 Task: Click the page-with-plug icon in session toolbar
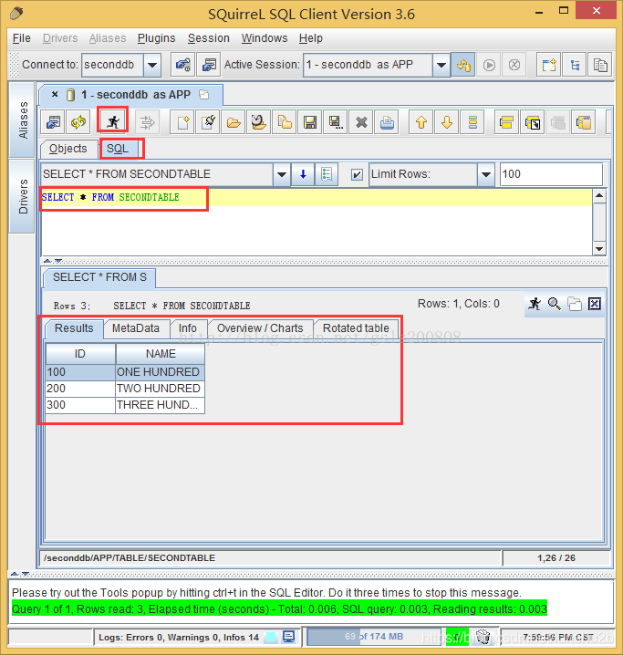click(208, 122)
